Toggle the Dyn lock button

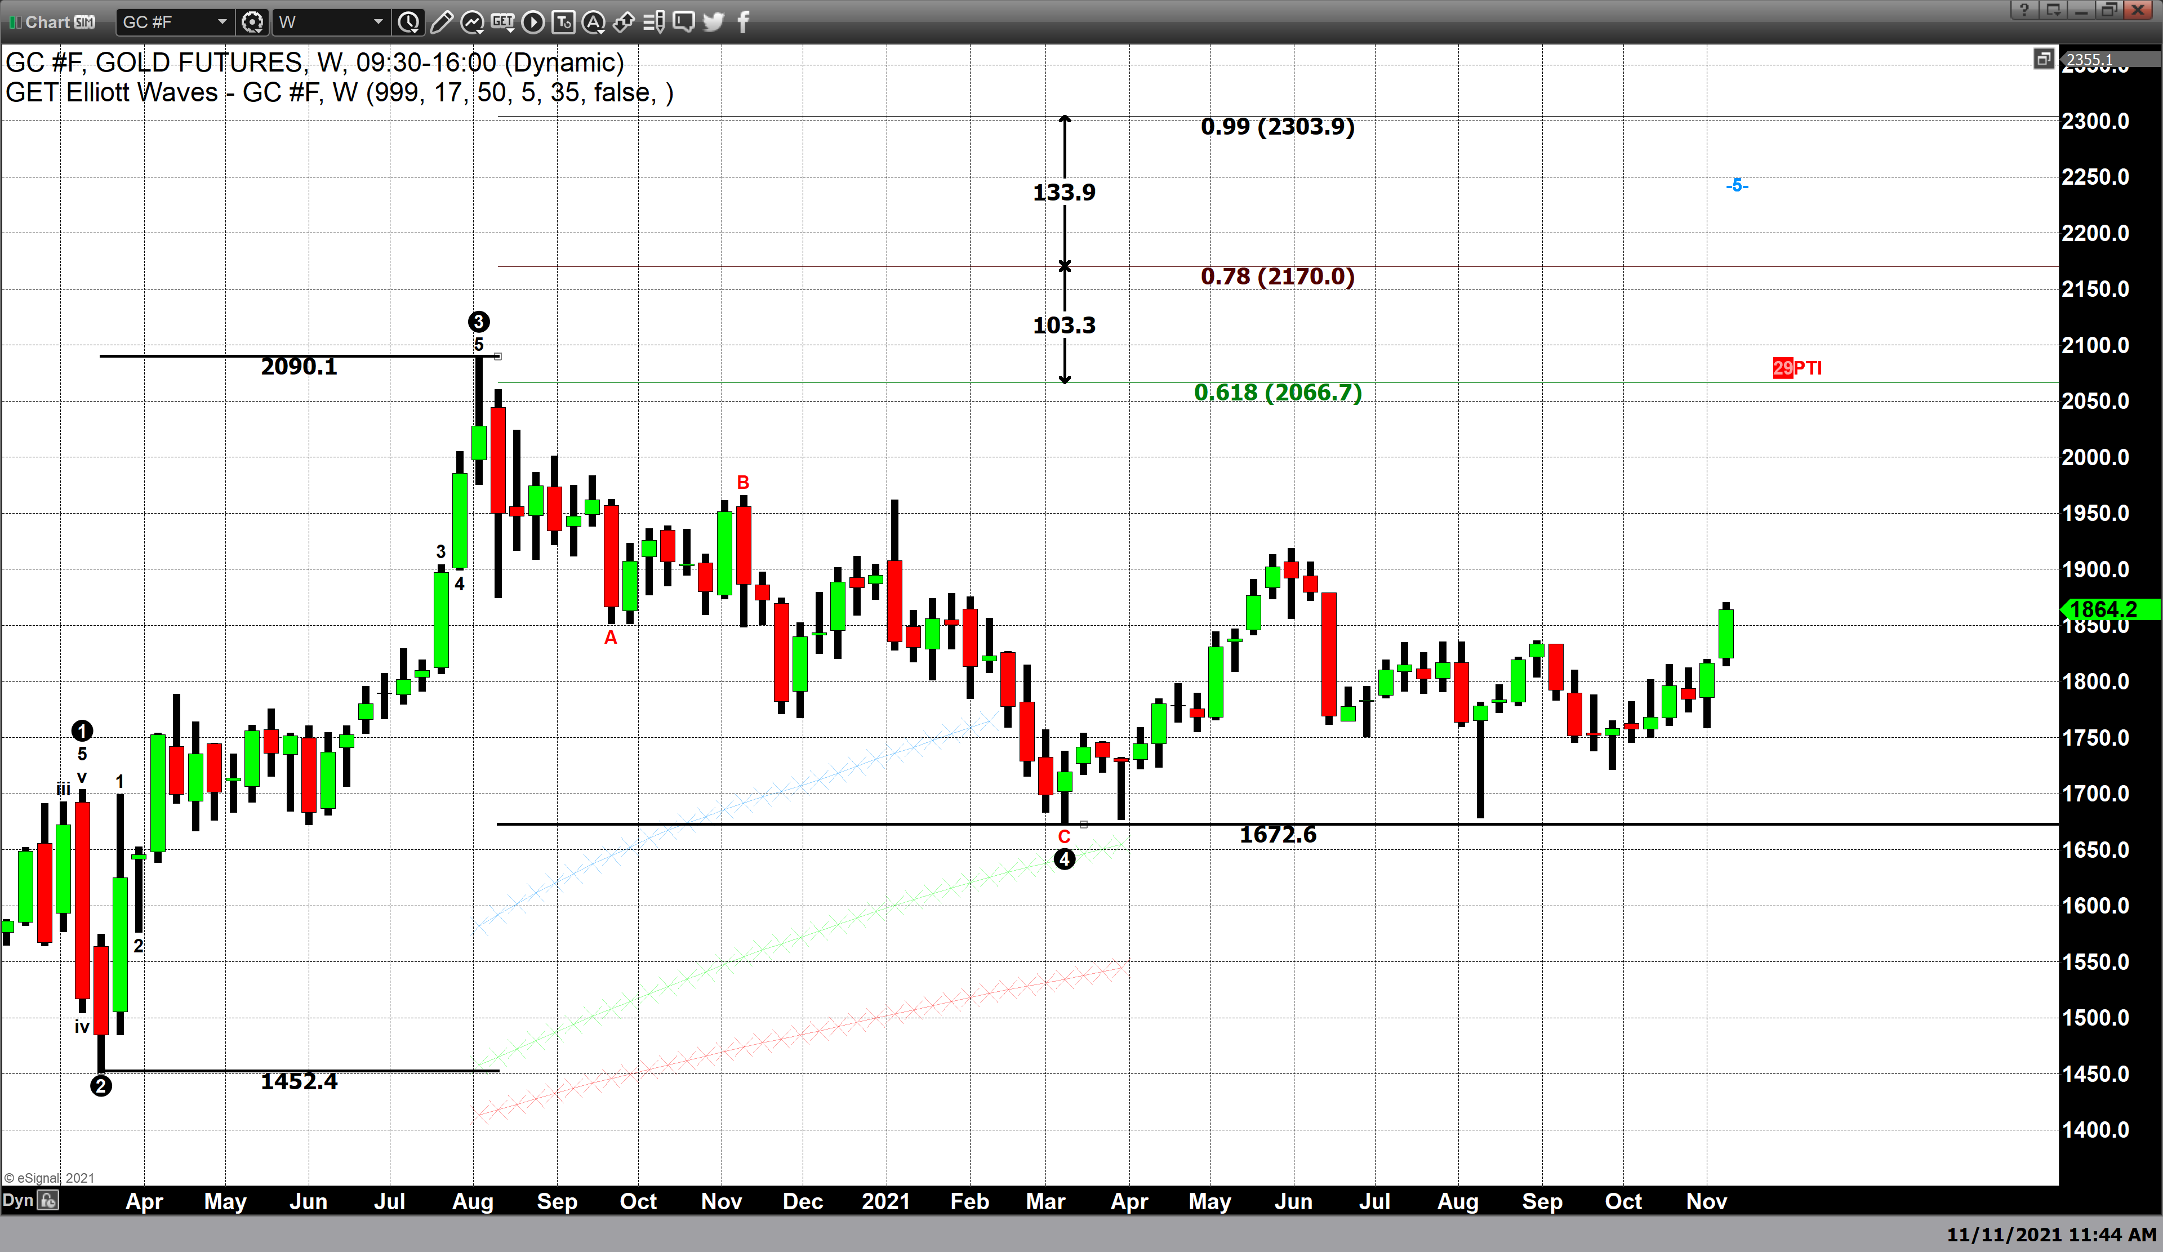point(49,1201)
